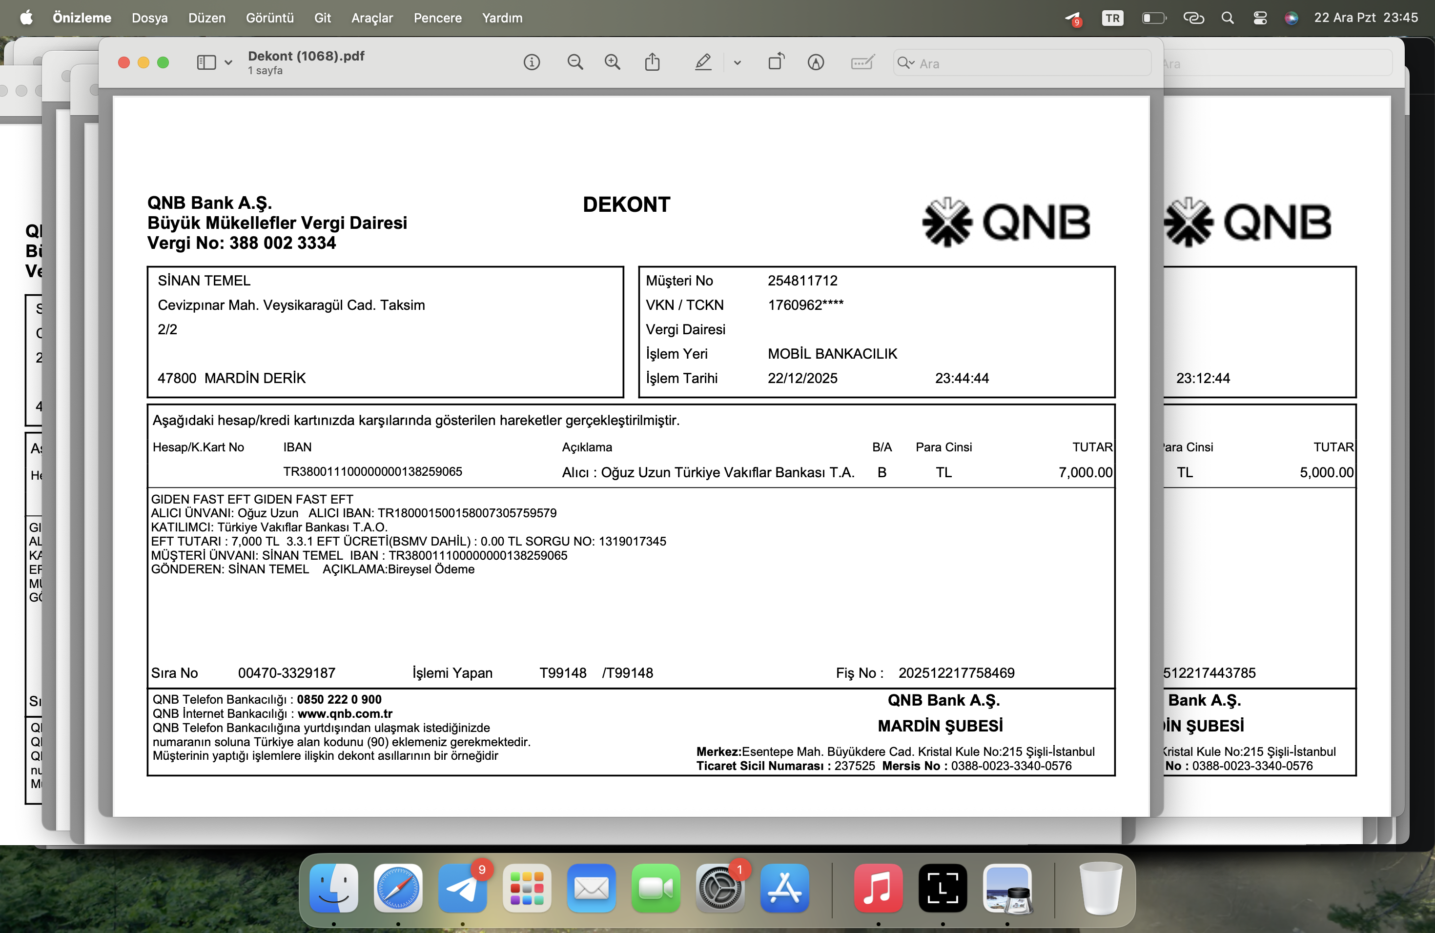Image resolution: width=1435 pixels, height=933 pixels.
Task: Open the Düzen menu
Action: tap(207, 18)
